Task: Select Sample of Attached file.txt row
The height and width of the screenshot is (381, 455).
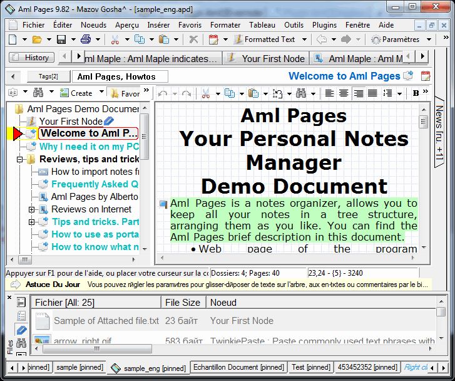Action: [x=233, y=321]
